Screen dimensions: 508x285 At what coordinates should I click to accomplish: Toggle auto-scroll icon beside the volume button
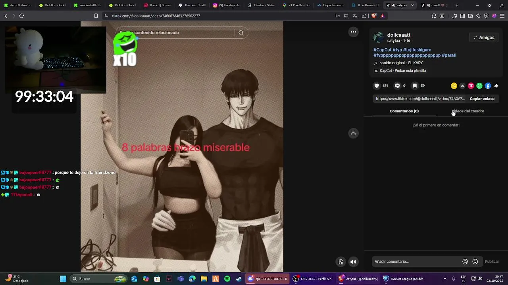tap(341, 262)
